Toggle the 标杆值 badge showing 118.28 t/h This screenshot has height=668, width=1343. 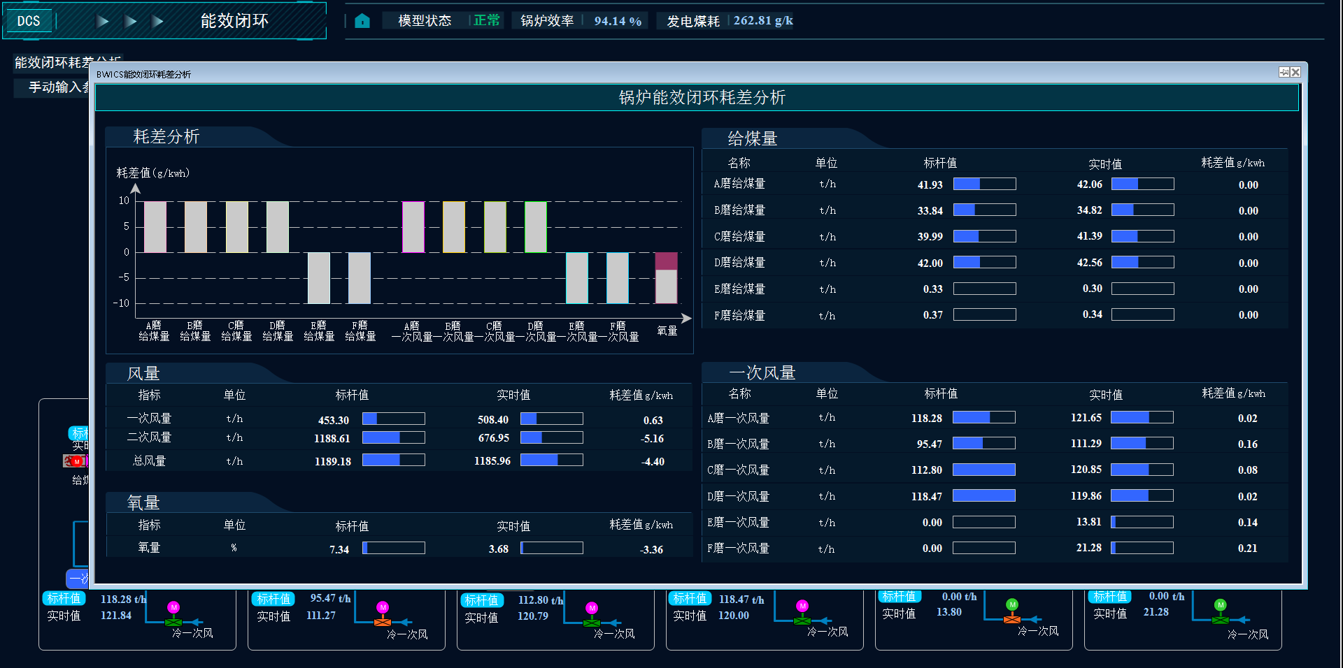click(x=64, y=598)
